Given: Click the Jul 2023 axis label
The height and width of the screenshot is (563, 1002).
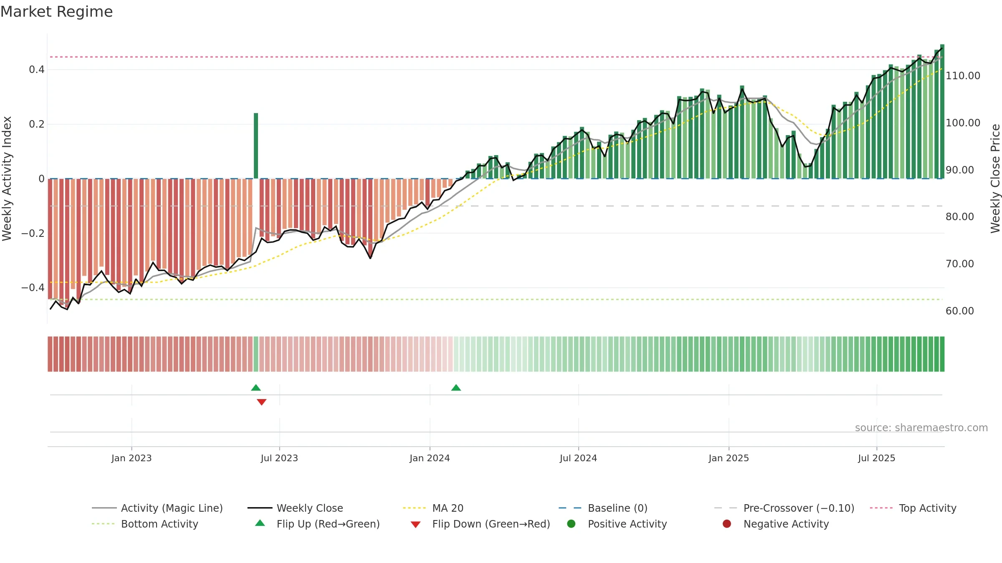Looking at the screenshot, I should tap(279, 458).
